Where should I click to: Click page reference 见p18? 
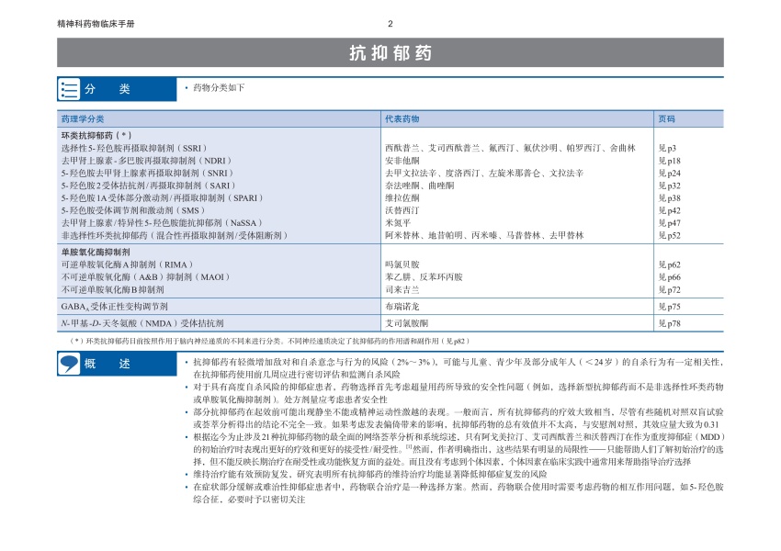(x=669, y=161)
